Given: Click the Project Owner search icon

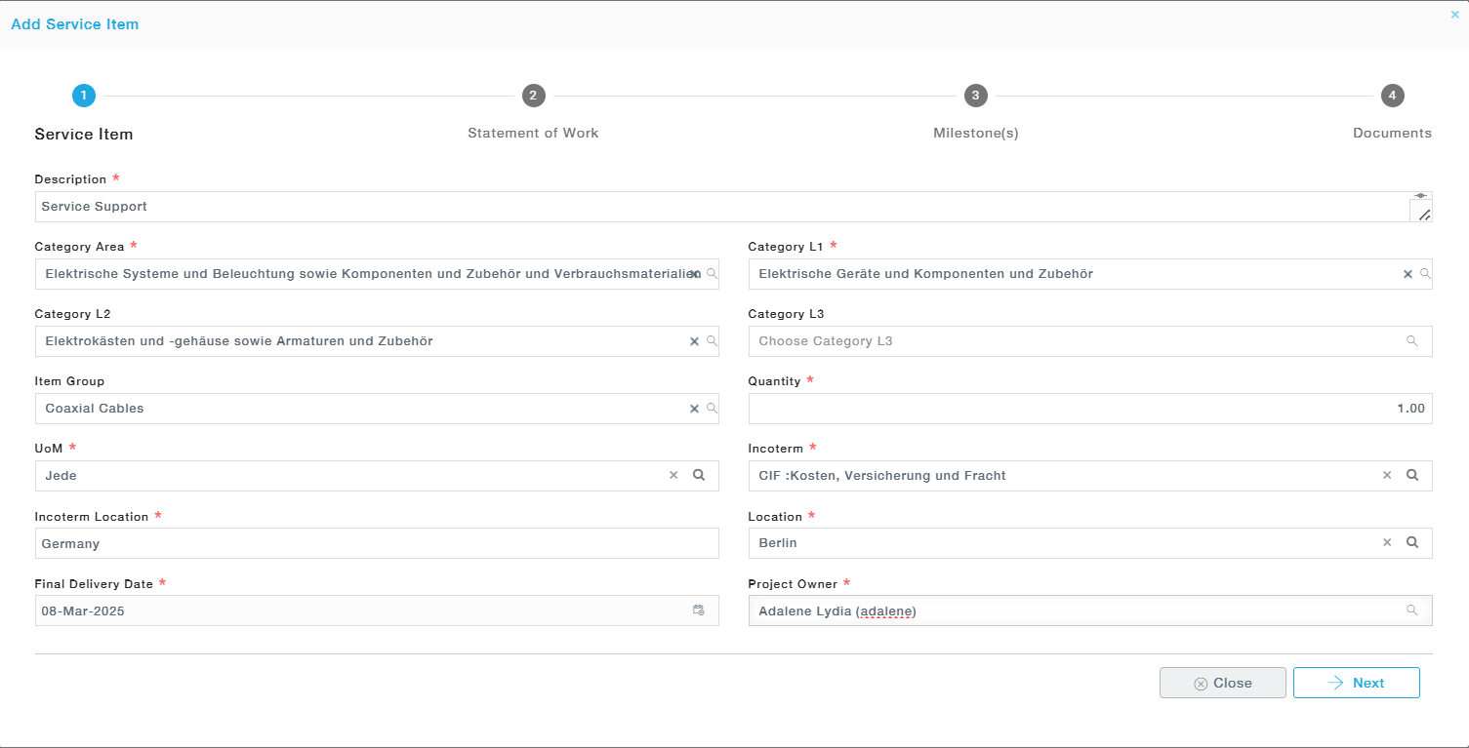Looking at the screenshot, I should pos(1411,610).
